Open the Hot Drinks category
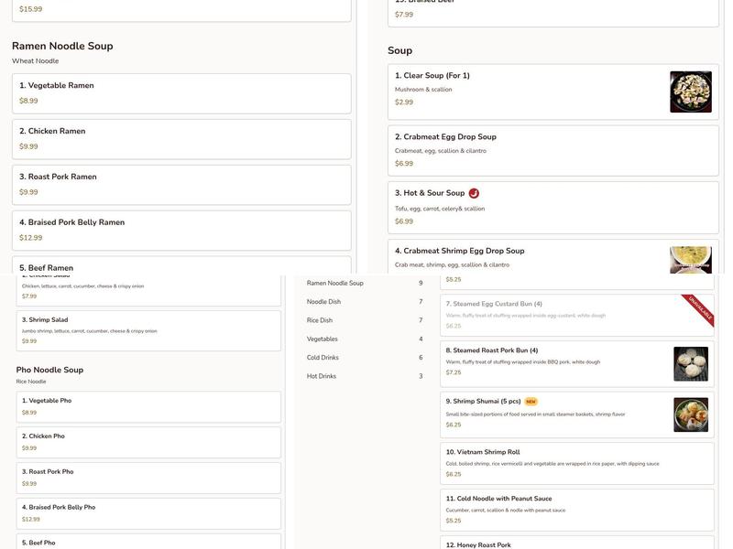 point(322,376)
